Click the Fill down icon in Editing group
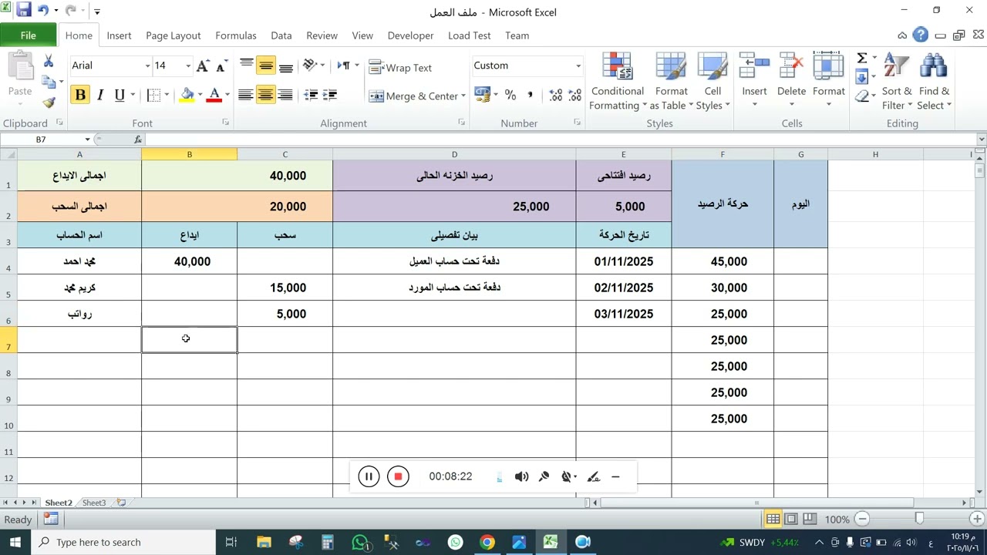This screenshot has width=987, height=555. point(862,77)
